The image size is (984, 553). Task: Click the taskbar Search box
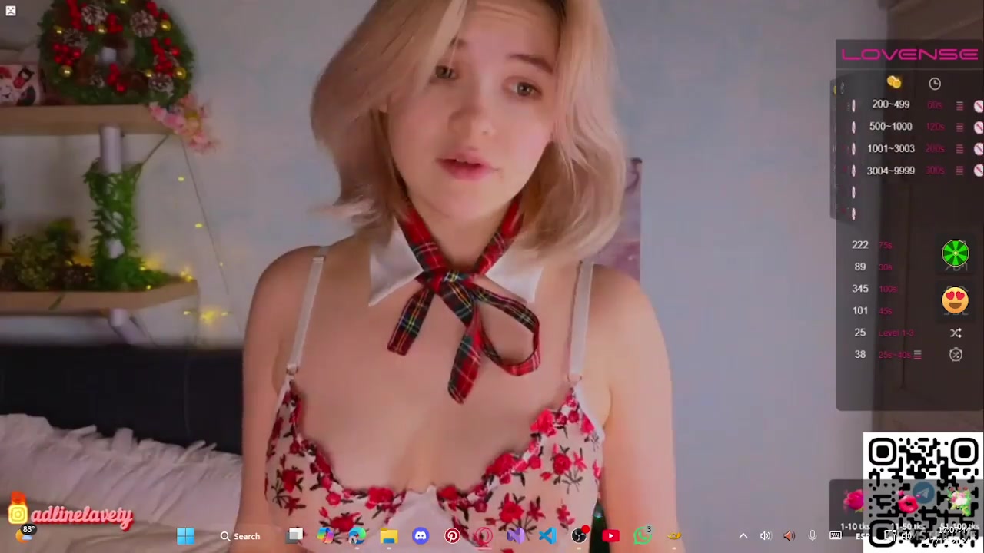click(x=240, y=536)
